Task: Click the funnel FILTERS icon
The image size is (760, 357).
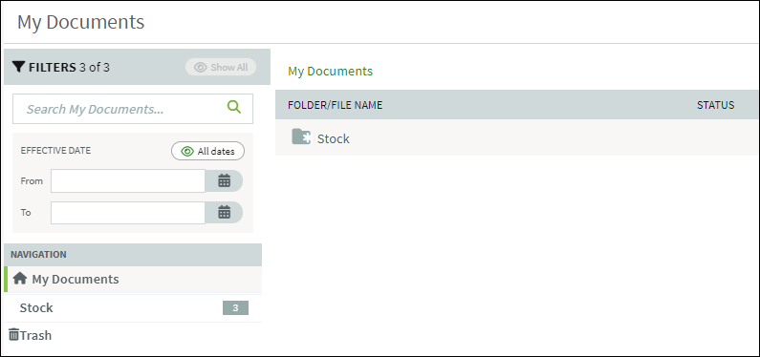Action: tap(18, 67)
